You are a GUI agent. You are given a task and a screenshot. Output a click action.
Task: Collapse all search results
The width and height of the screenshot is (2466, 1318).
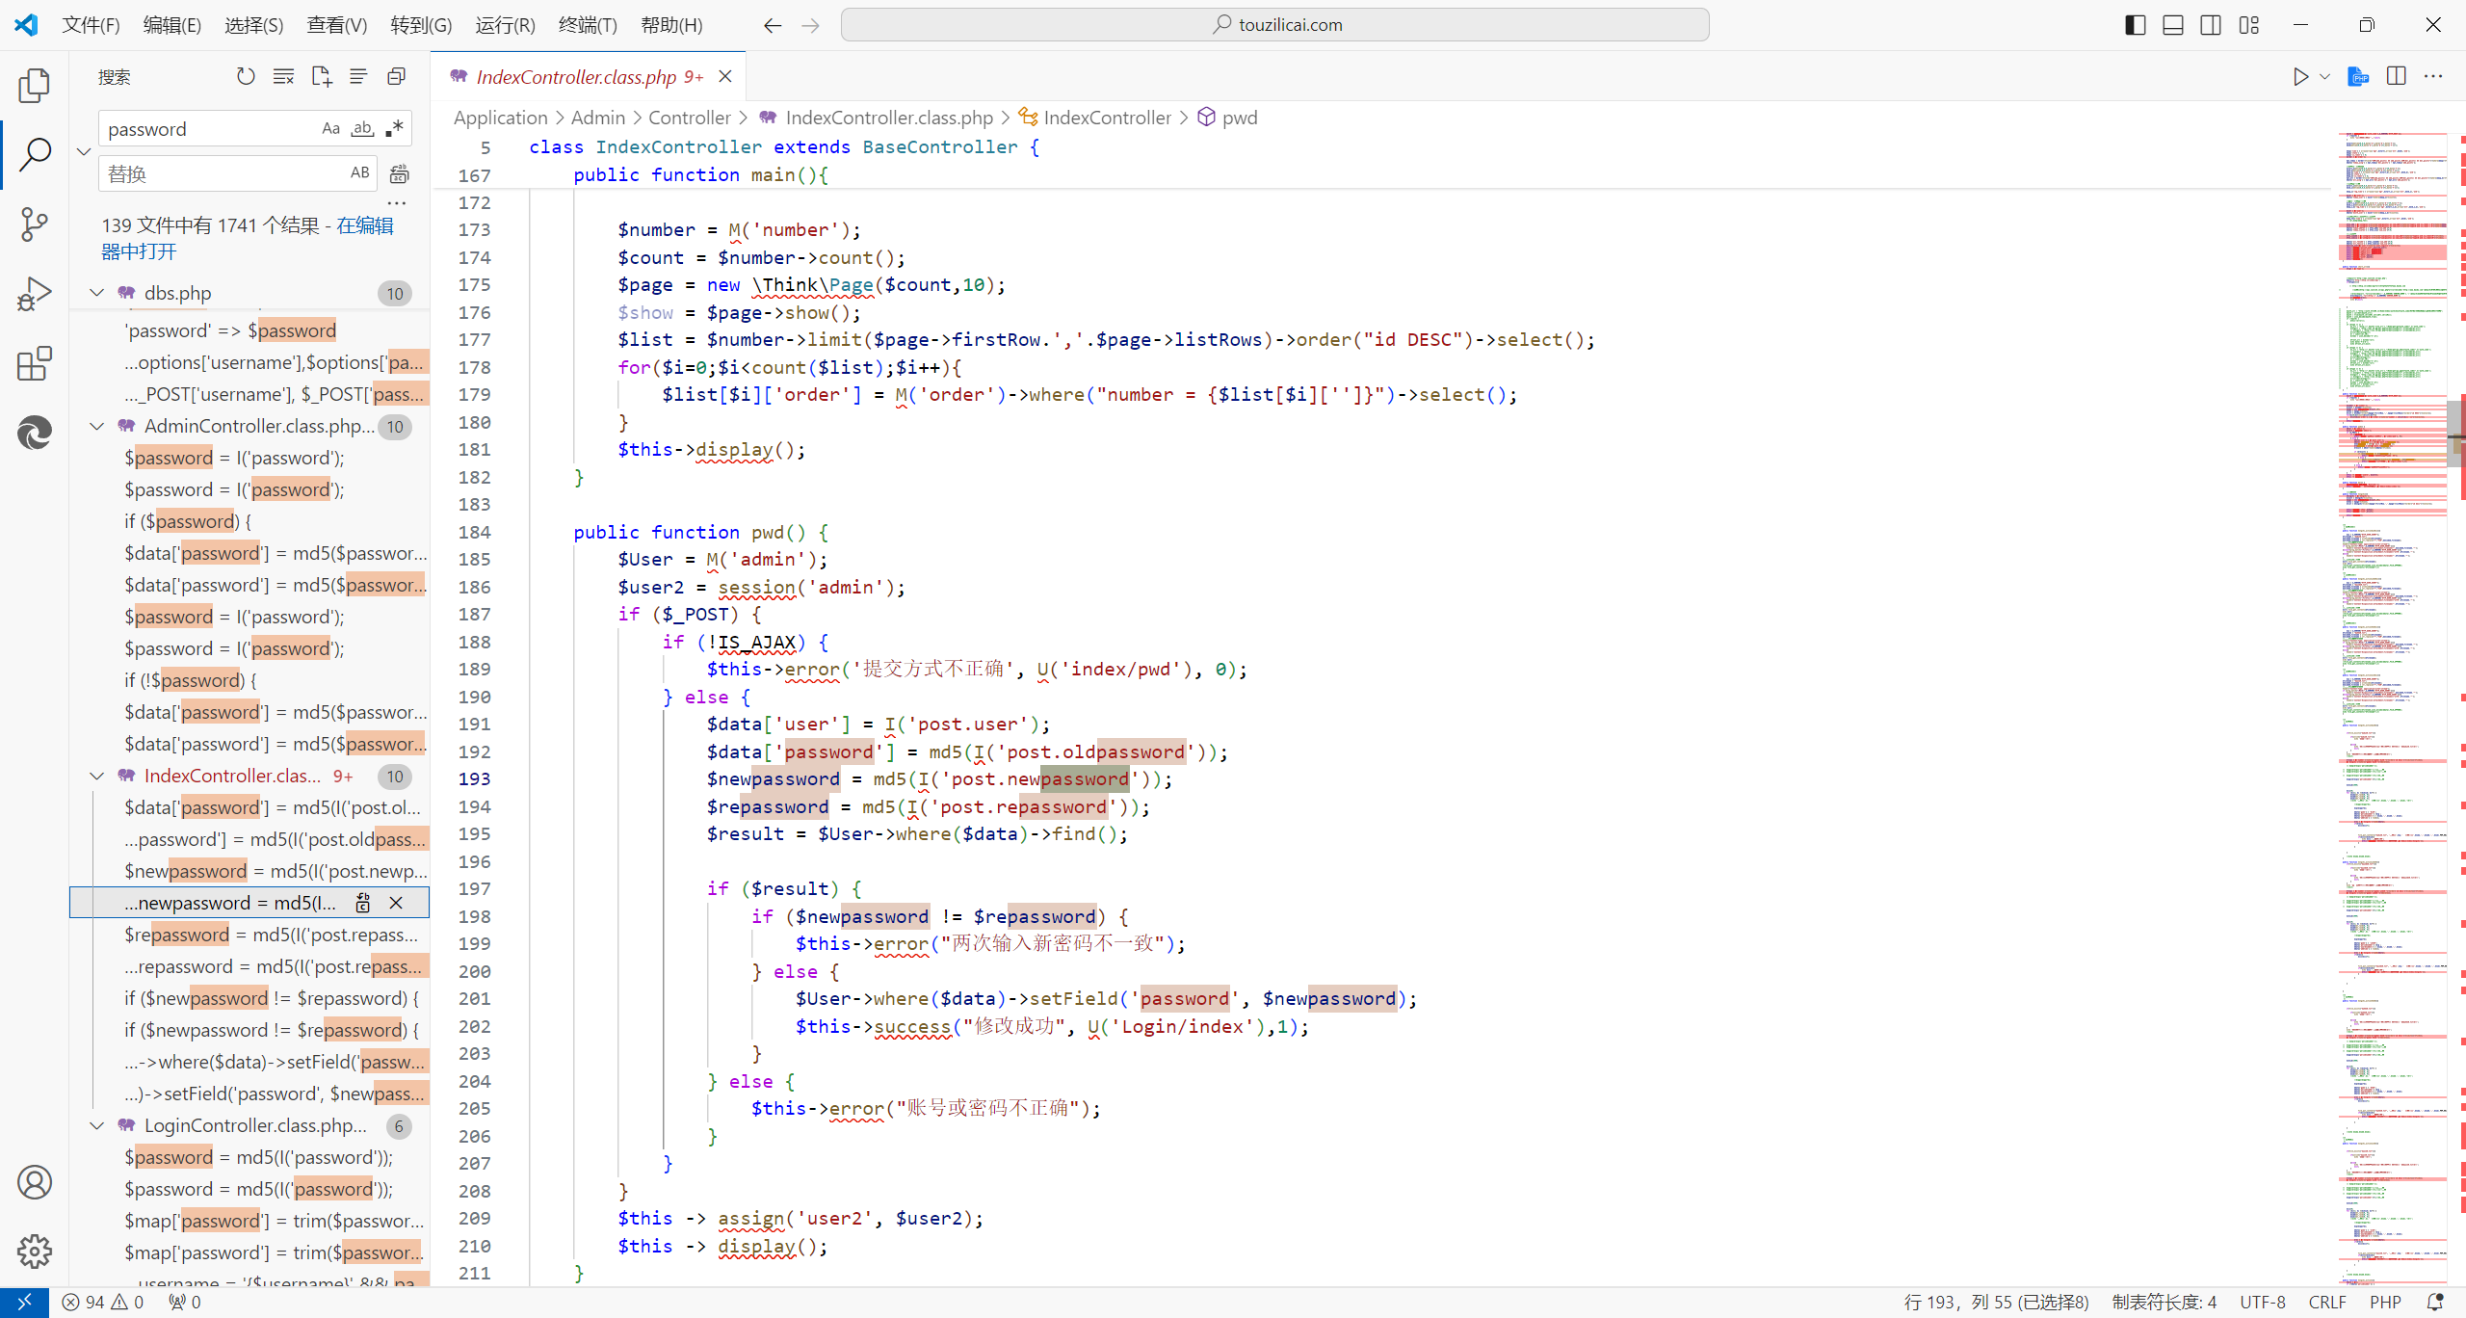(x=396, y=76)
